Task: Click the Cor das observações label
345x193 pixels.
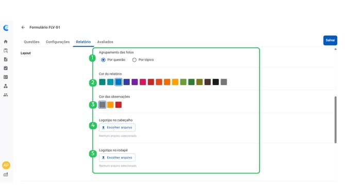Action: 114,96
